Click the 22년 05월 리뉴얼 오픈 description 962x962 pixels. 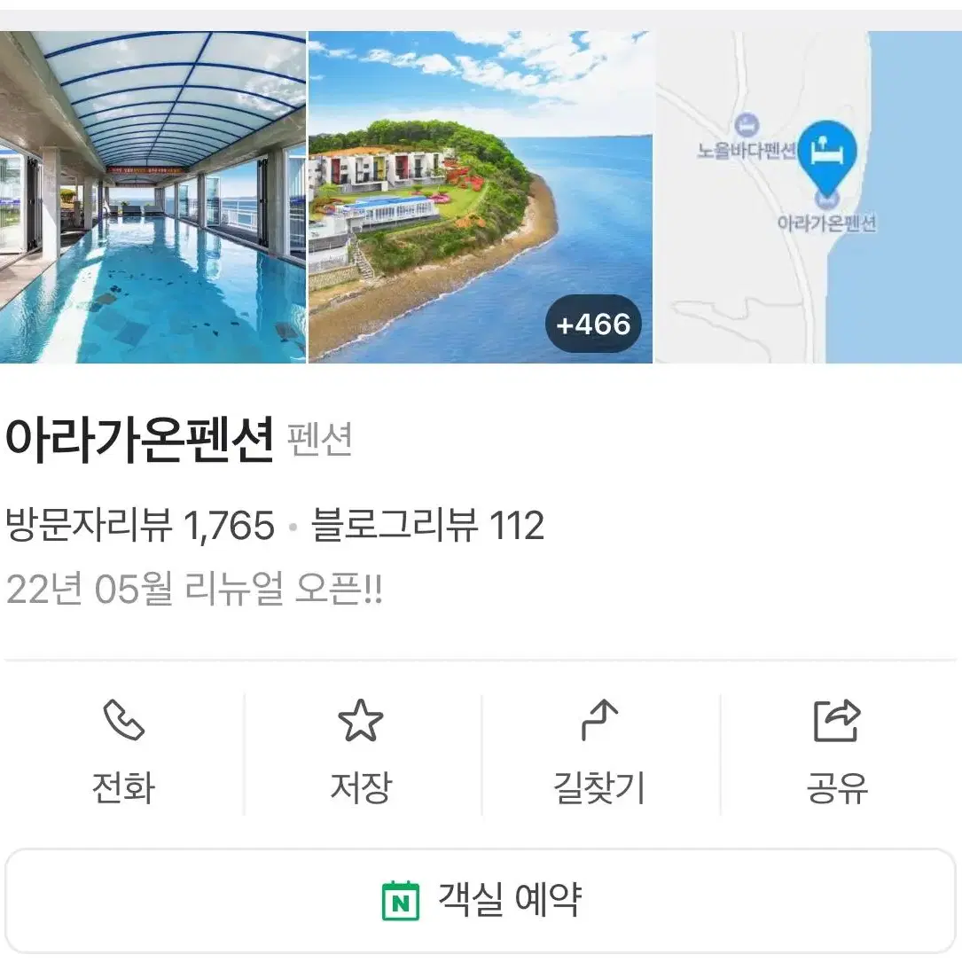(194, 589)
